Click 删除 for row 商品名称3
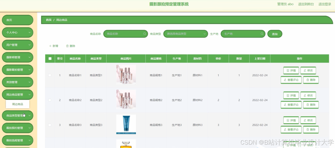Image resolution: width=335 pixels, height=148 pixels. tap(311, 130)
